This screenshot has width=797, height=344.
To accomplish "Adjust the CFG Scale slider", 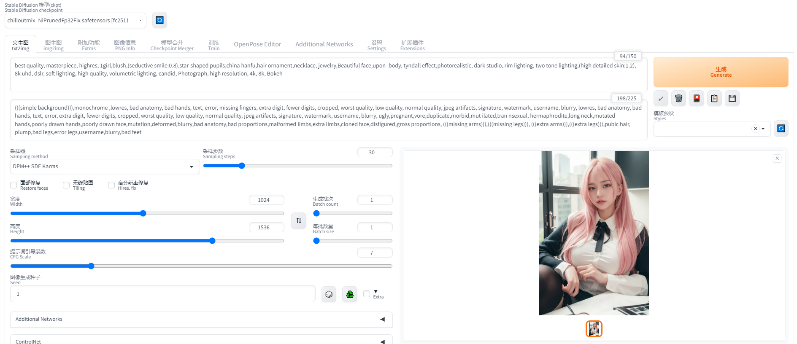I will [201, 266].
